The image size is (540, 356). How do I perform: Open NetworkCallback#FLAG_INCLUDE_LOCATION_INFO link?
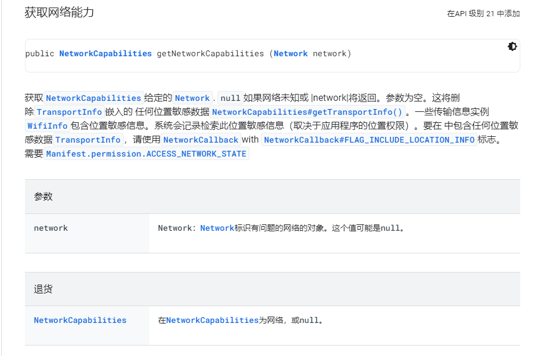pos(369,140)
